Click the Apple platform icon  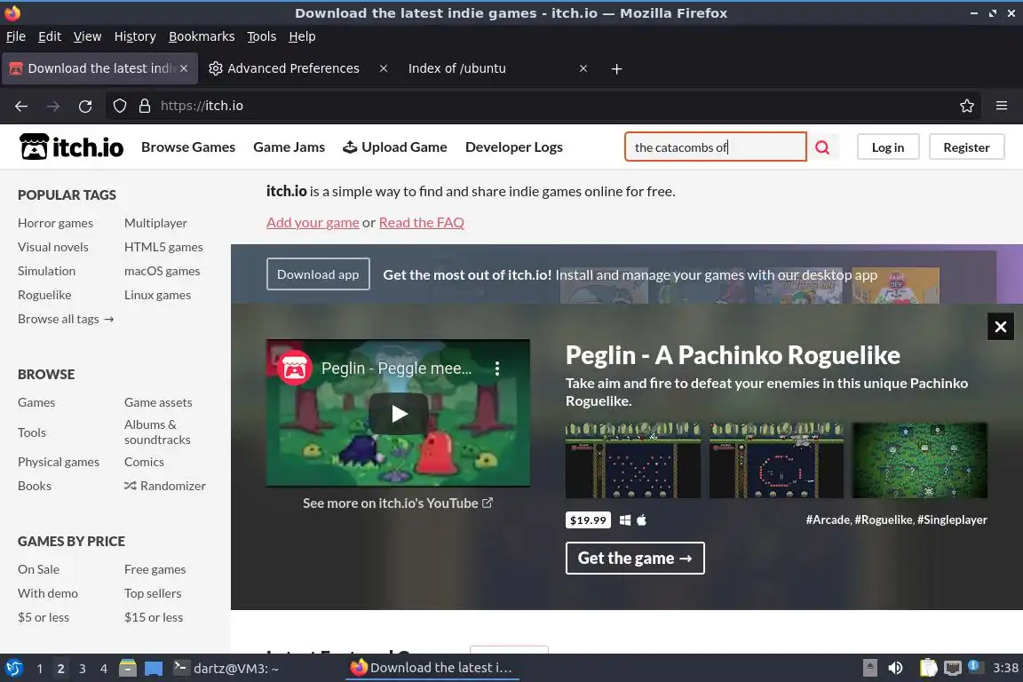(x=641, y=520)
